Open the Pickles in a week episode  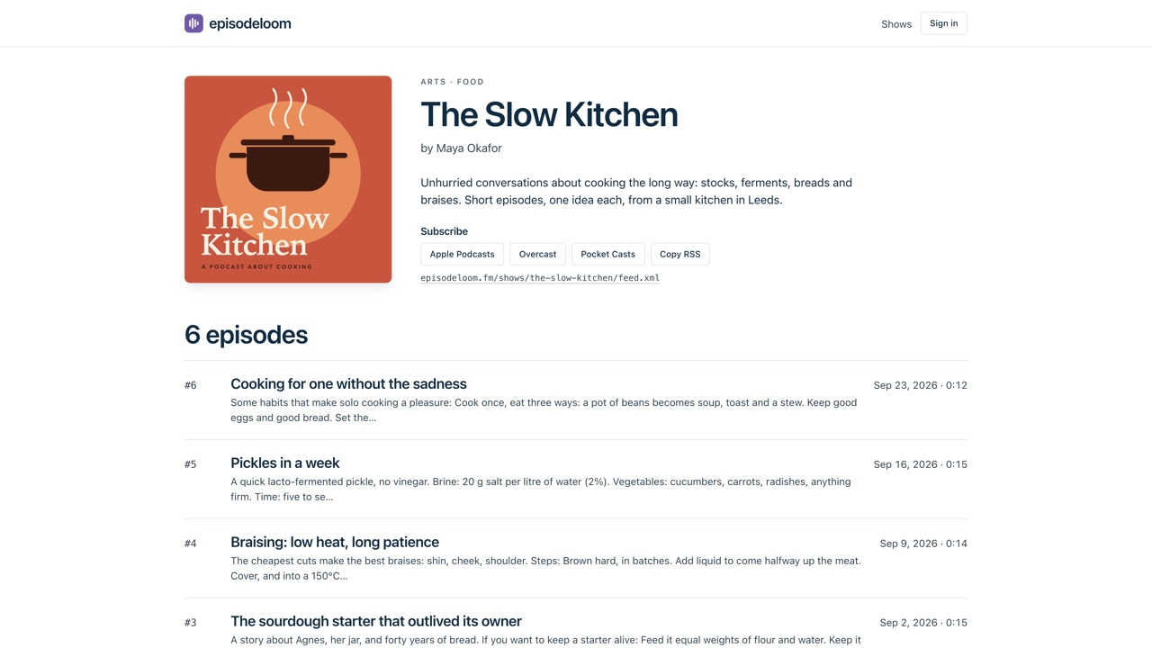coord(284,463)
